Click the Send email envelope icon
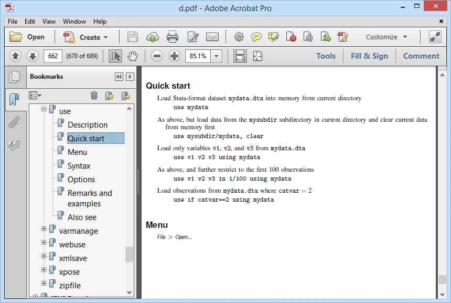The height and width of the screenshot is (303, 451). [212, 37]
